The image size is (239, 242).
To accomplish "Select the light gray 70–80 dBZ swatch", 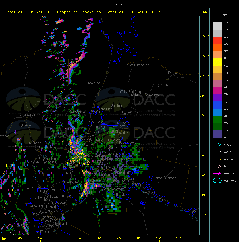I will [217, 26].
